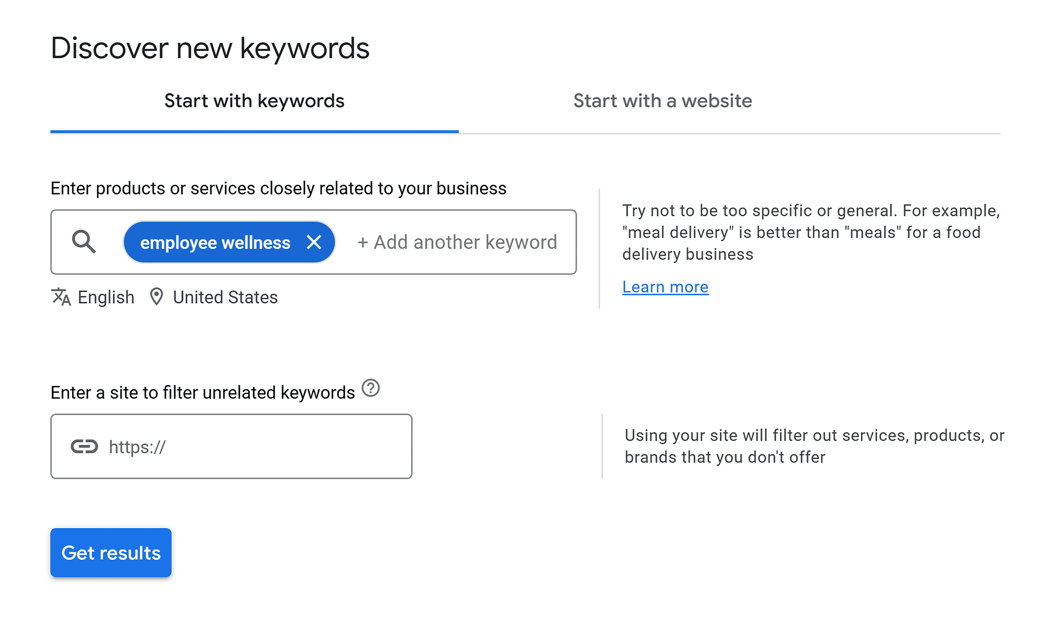Click the location pin icon
The width and height of the screenshot is (1058, 623).
[157, 297]
